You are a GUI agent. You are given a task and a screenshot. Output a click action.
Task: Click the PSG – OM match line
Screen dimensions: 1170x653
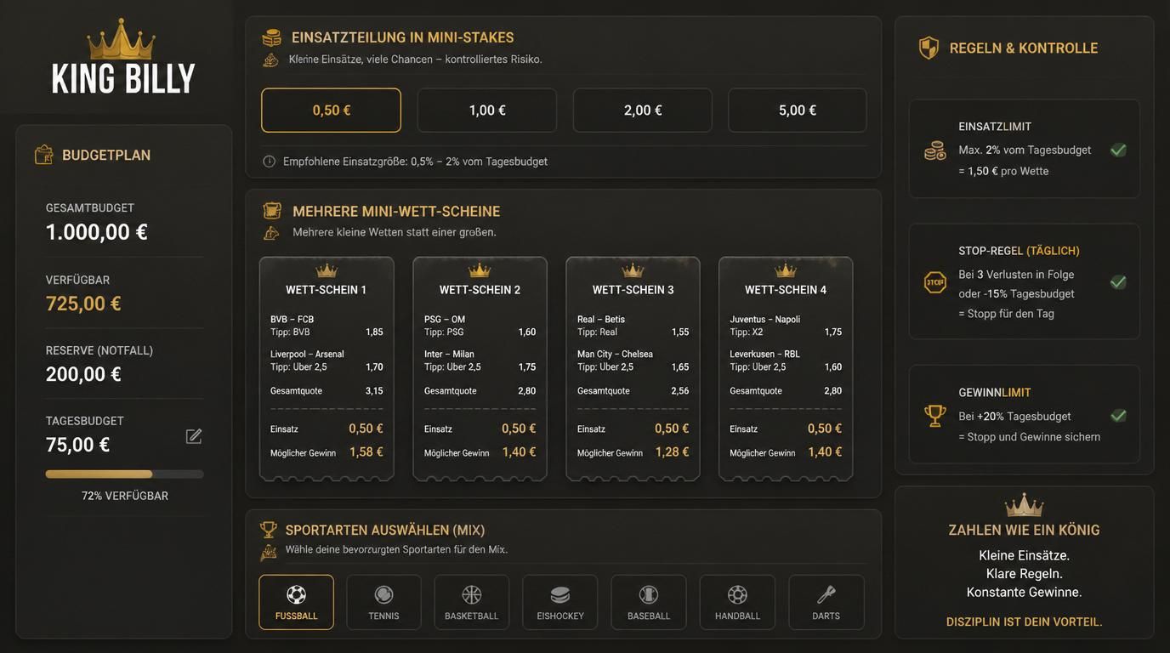click(445, 320)
